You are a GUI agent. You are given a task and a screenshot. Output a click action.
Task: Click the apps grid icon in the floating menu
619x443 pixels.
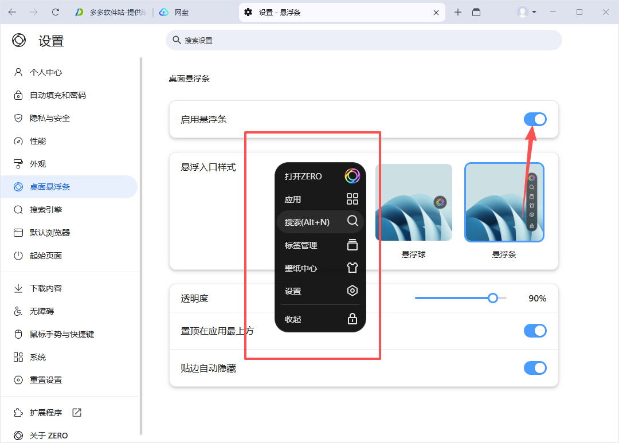352,199
